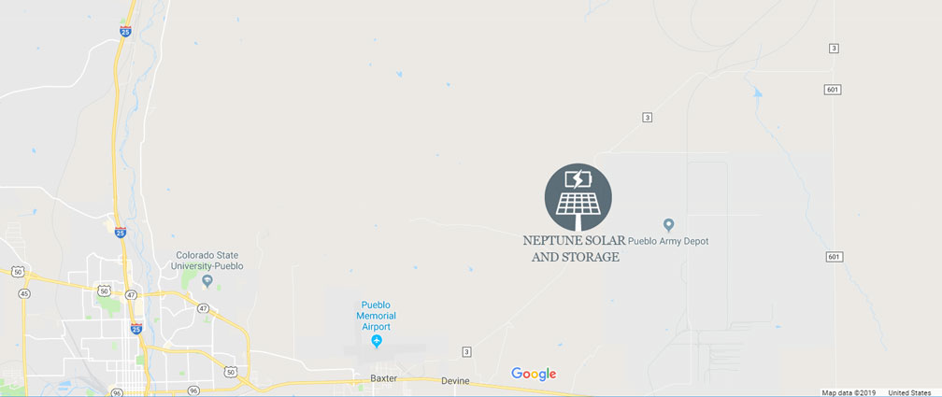This screenshot has width=942, height=397.
Task: Click the upper Route 601 road marker
Action: [x=833, y=90]
